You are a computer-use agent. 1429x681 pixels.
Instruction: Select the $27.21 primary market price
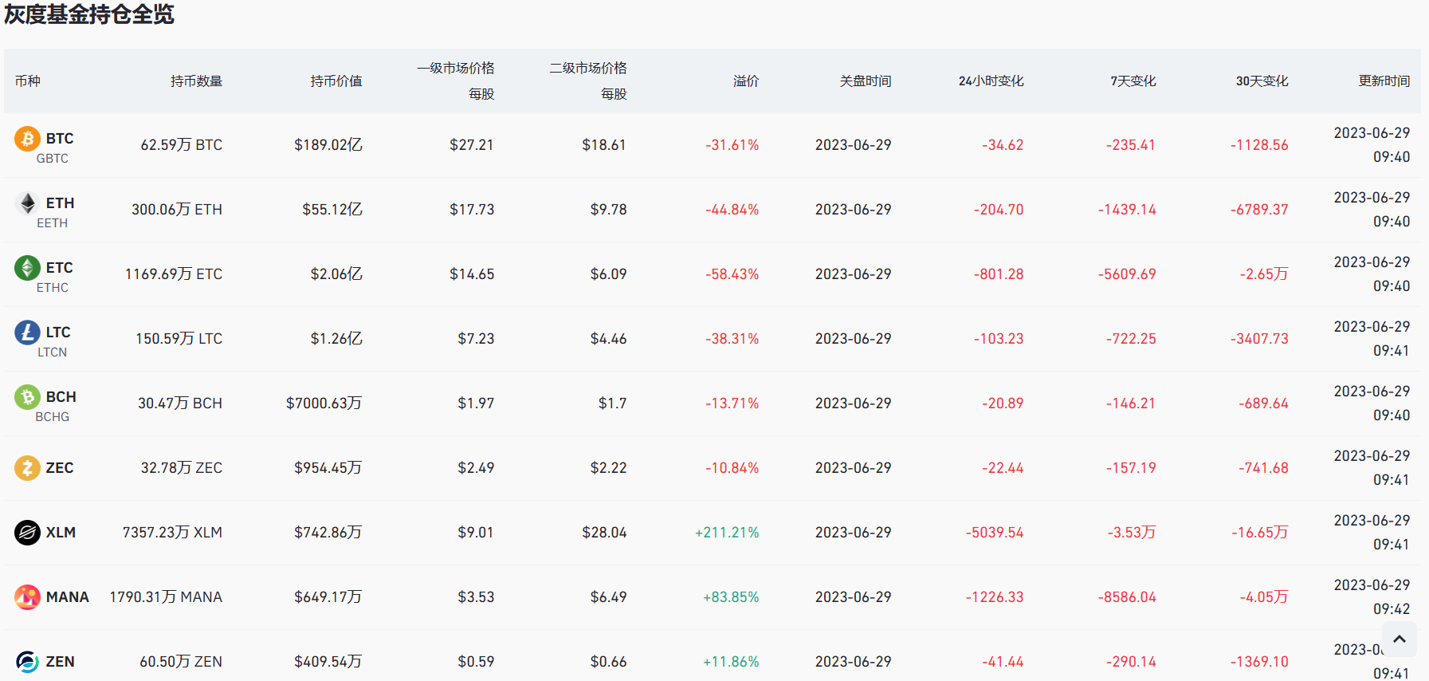click(472, 145)
